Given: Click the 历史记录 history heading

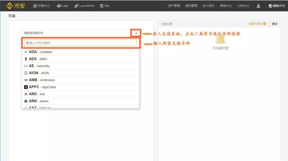Looking at the screenshot, I should click(x=167, y=24).
